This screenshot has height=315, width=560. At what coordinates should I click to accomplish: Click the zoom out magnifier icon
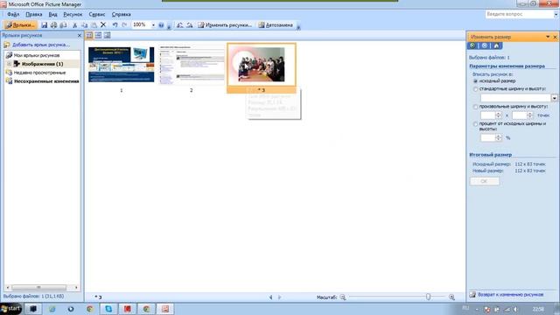(343, 297)
